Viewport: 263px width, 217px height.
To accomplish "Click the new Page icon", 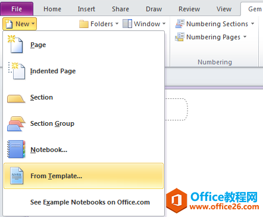I will [x=15, y=44].
